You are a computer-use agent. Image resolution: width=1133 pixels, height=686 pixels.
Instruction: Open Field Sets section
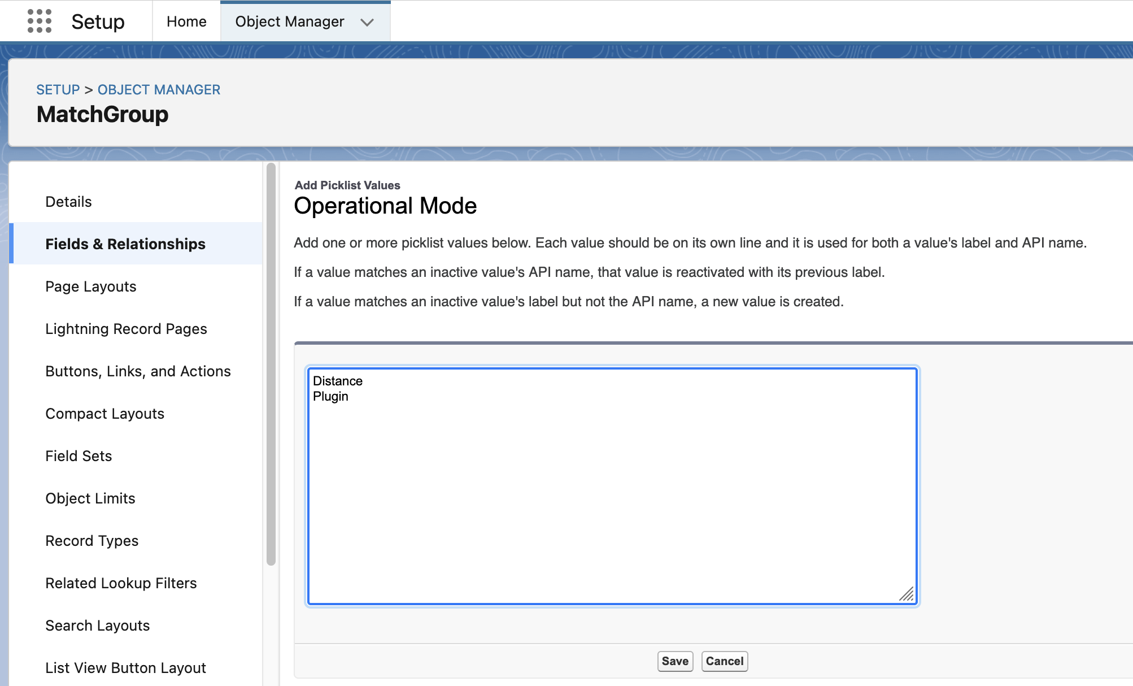tap(136, 456)
